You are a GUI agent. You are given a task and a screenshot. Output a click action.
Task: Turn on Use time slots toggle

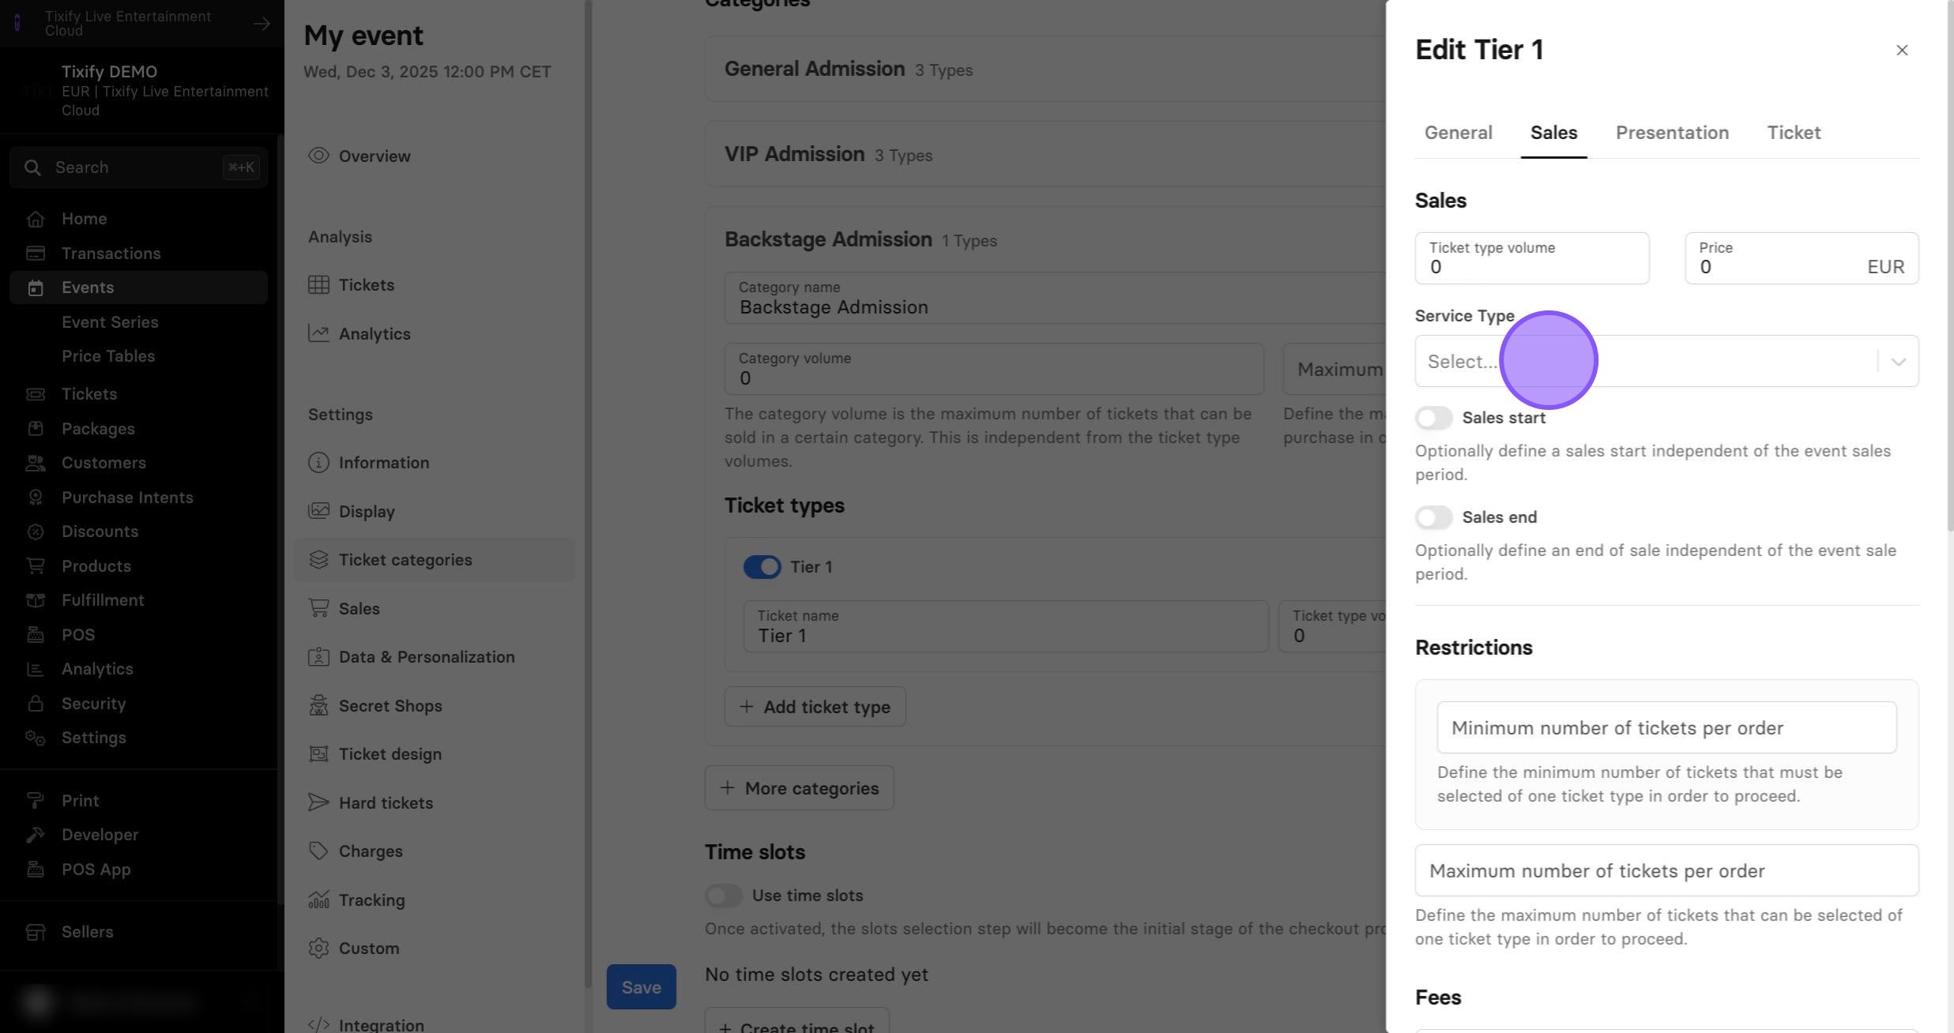[723, 896]
